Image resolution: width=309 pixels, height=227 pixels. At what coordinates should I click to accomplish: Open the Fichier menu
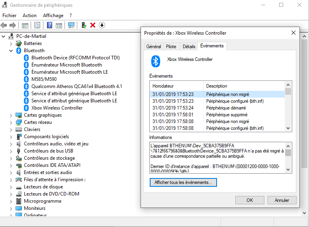9,16
